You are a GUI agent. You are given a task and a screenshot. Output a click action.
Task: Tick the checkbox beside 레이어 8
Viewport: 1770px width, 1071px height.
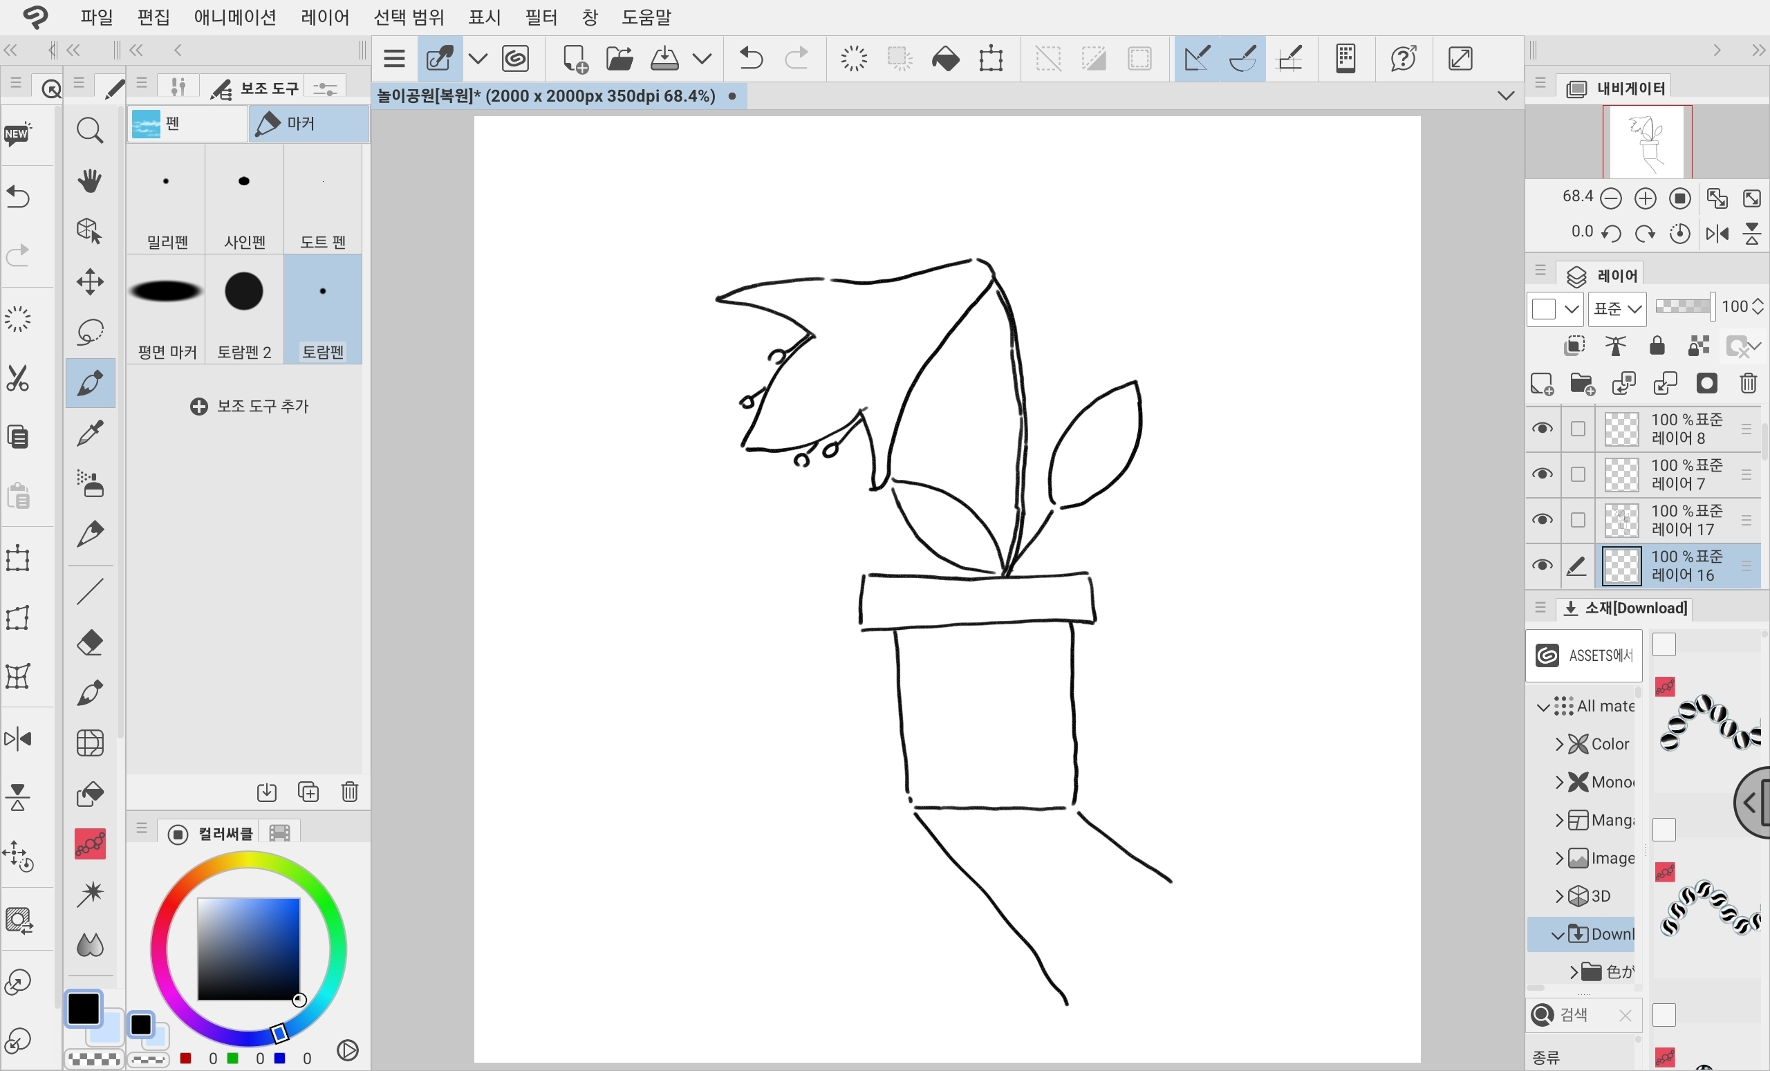1578,429
